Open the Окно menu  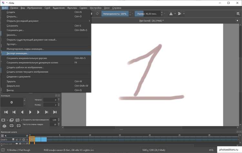click(x=107, y=8)
